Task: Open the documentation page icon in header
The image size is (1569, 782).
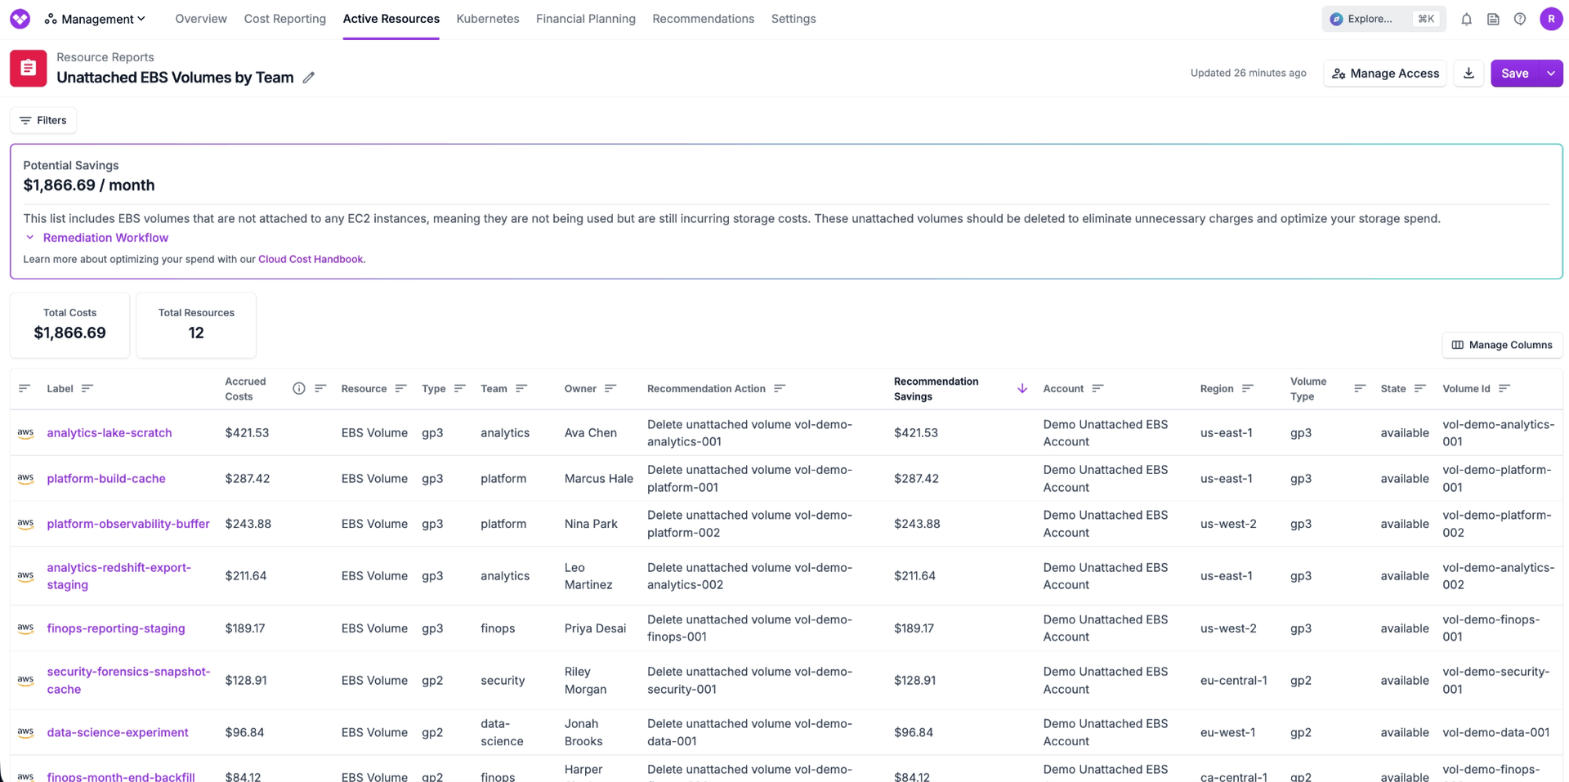Action: tap(1493, 19)
